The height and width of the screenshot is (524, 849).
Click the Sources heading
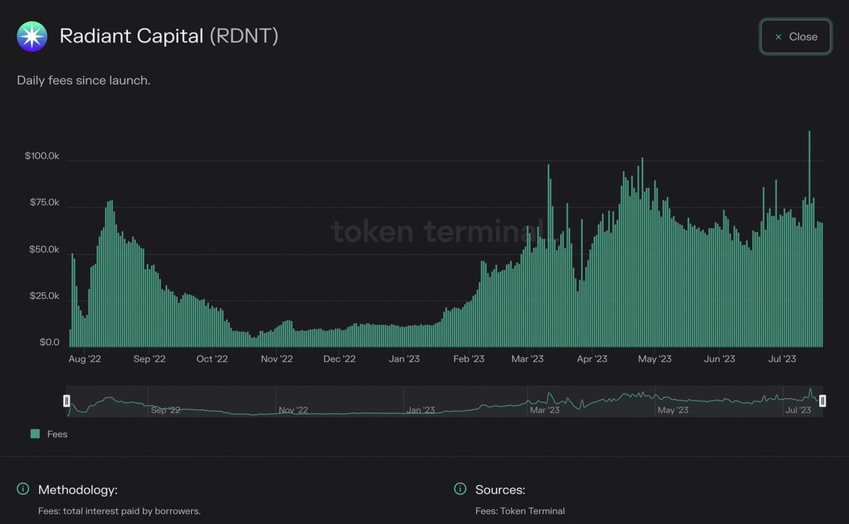[x=500, y=490]
